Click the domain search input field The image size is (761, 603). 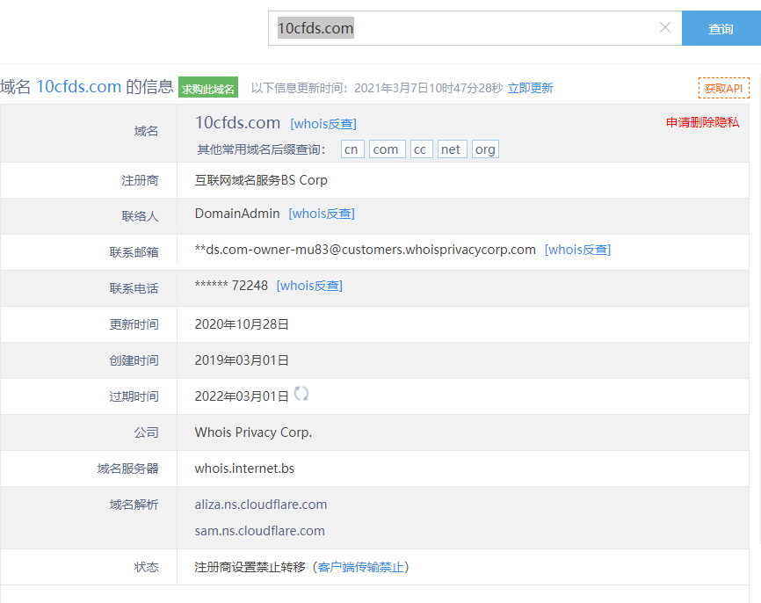(466, 28)
